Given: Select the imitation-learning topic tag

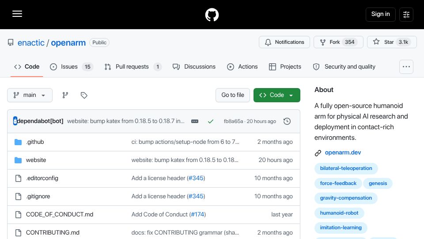Looking at the screenshot, I should (341, 227).
